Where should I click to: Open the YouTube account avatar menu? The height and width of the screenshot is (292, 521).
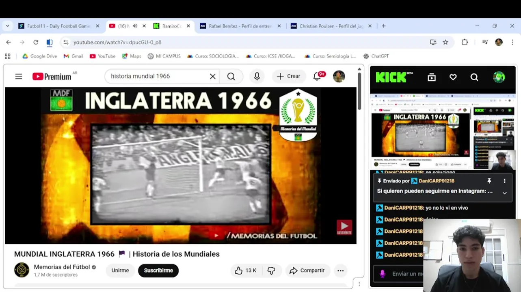click(x=339, y=76)
